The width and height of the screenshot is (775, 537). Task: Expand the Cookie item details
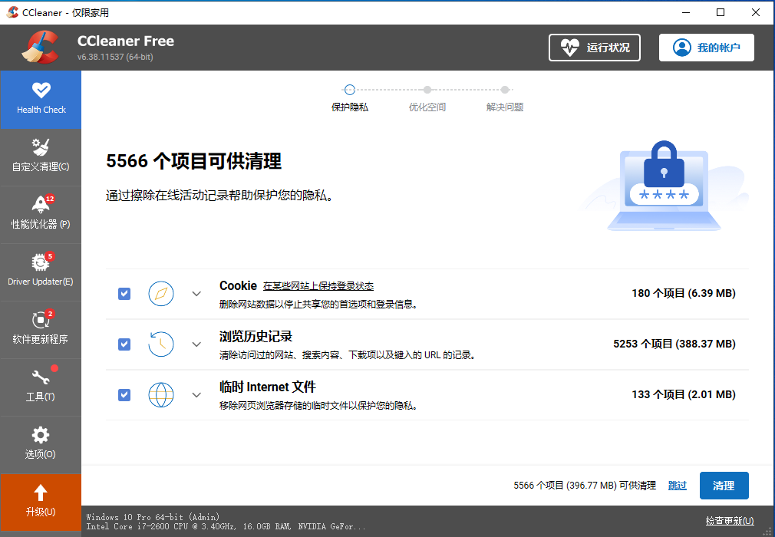coord(196,293)
